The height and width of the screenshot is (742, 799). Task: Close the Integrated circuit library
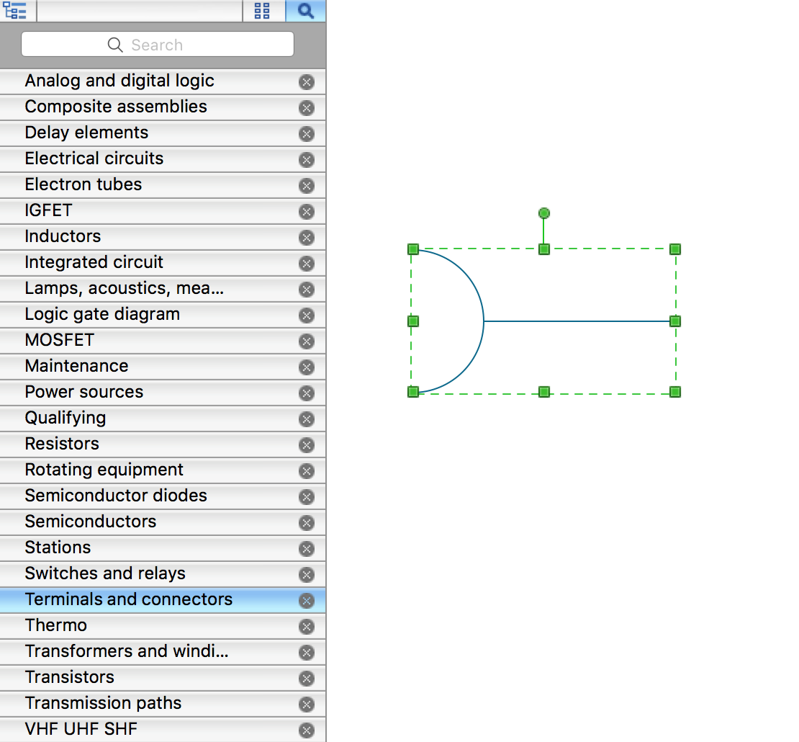click(306, 264)
